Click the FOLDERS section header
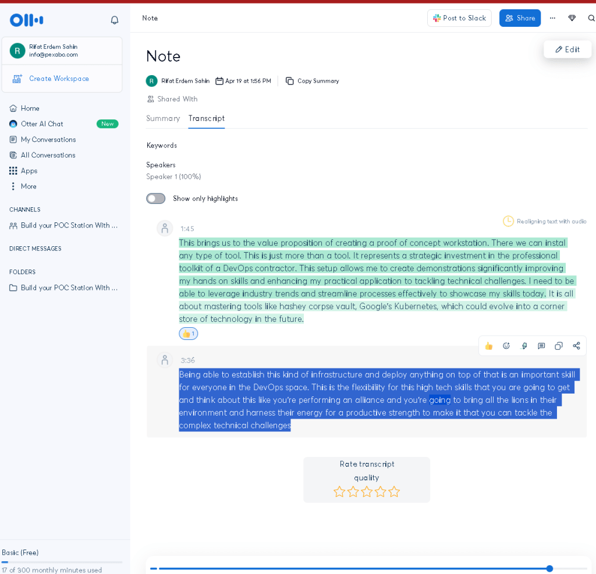 pyautogui.click(x=23, y=272)
